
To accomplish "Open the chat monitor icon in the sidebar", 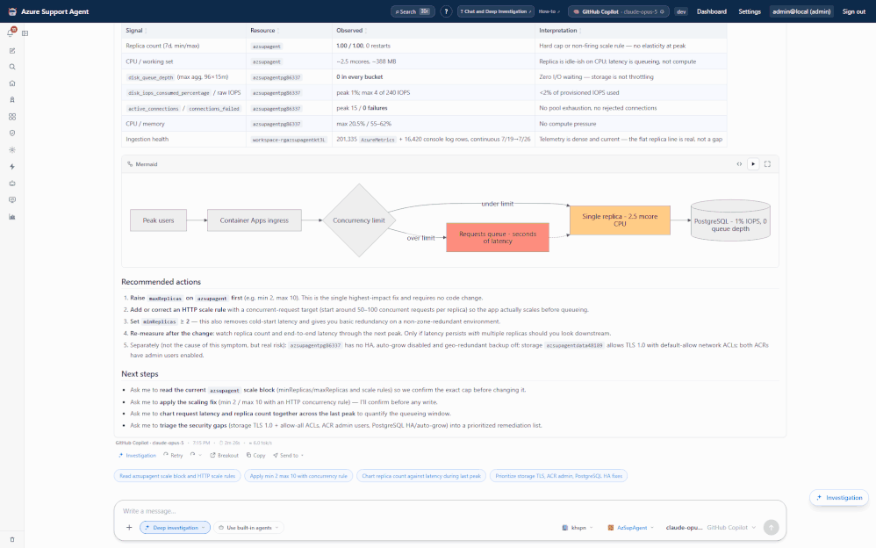I will (x=12, y=199).
